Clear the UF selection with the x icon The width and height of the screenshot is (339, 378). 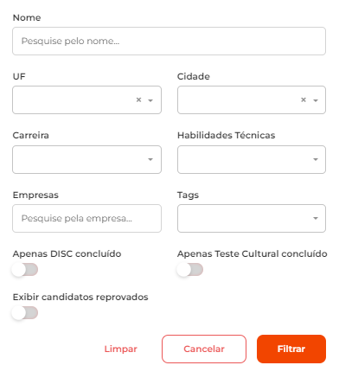click(x=138, y=99)
